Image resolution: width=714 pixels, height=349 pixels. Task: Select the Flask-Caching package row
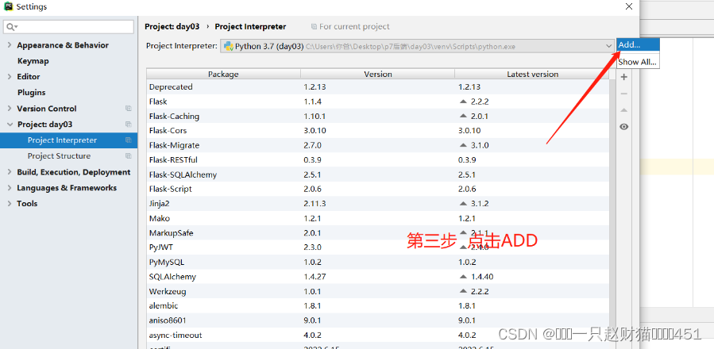click(x=377, y=116)
